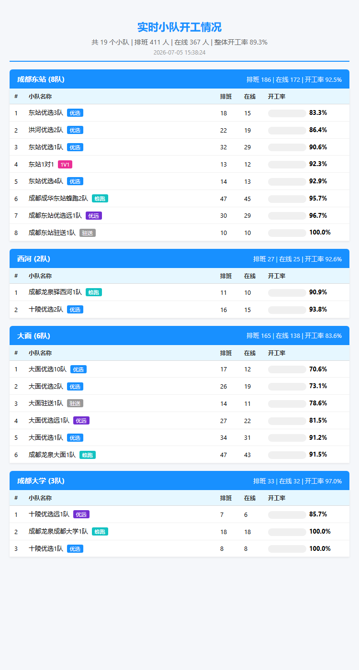Click the 驻送 tag on 大面驻送1队
Viewport: 359px width, 670px height.
point(75,403)
